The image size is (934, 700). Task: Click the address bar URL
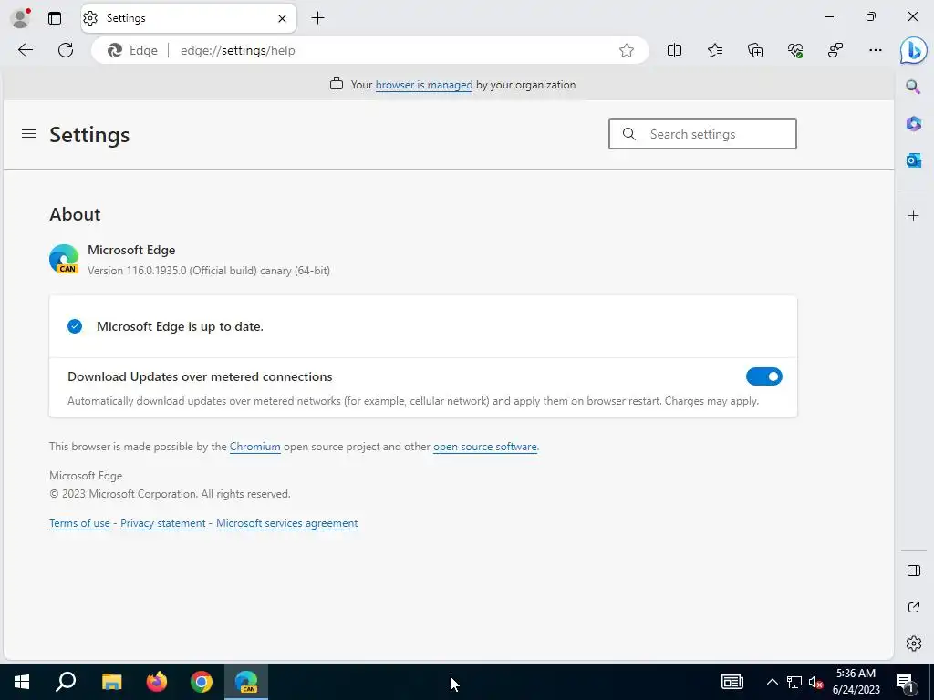click(238, 51)
